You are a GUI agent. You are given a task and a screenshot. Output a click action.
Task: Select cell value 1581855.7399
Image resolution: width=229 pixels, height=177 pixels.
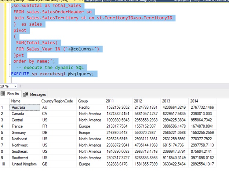146,164
